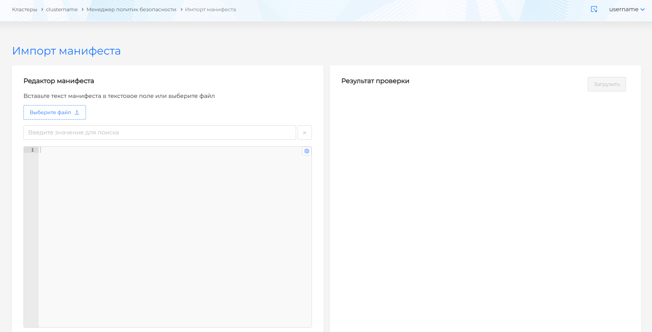Click upload arrow icon in file button
The image size is (652, 332).
coord(77,112)
